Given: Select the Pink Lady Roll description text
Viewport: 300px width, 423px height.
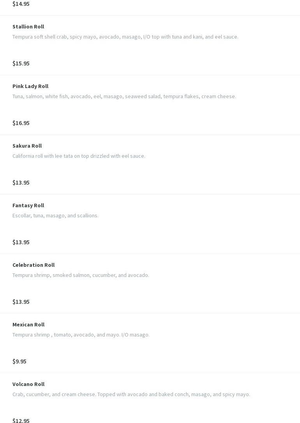Looking at the screenshot, I should coord(124,96).
